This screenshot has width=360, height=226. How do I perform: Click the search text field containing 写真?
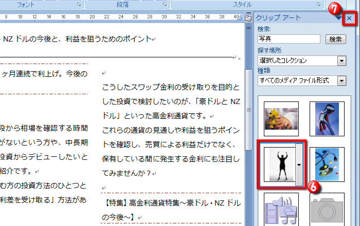point(289,39)
